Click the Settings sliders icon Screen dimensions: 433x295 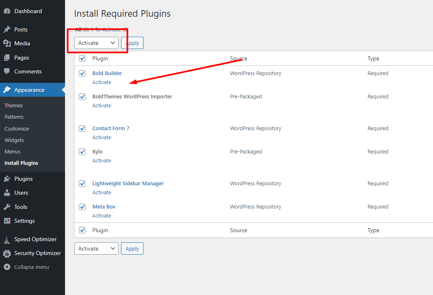click(x=7, y=221)
